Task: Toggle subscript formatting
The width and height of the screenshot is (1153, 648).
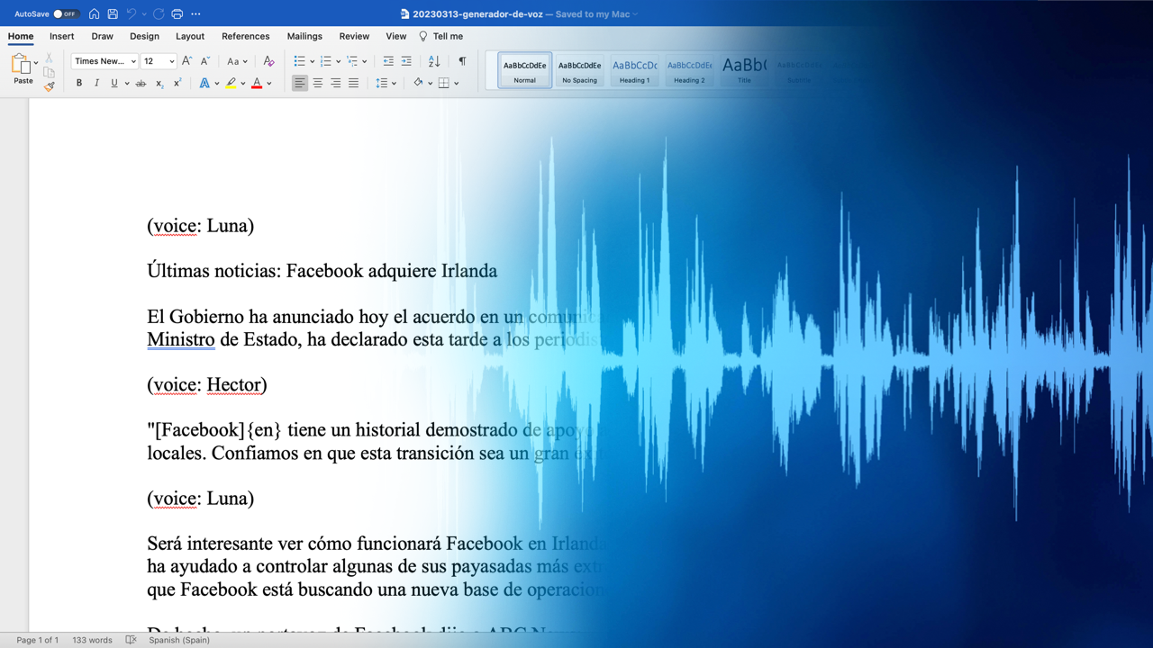Action: tap(159, 84)
